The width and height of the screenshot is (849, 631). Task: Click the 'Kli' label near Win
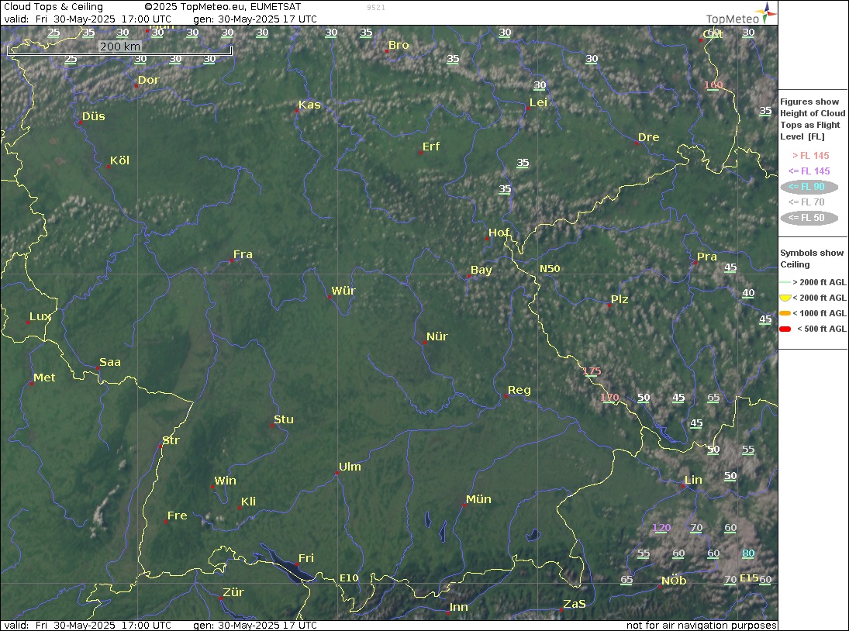coord(249,502)
